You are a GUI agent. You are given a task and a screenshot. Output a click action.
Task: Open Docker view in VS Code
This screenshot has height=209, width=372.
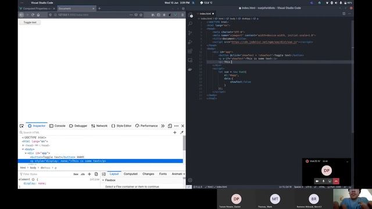tap(190, 70)
